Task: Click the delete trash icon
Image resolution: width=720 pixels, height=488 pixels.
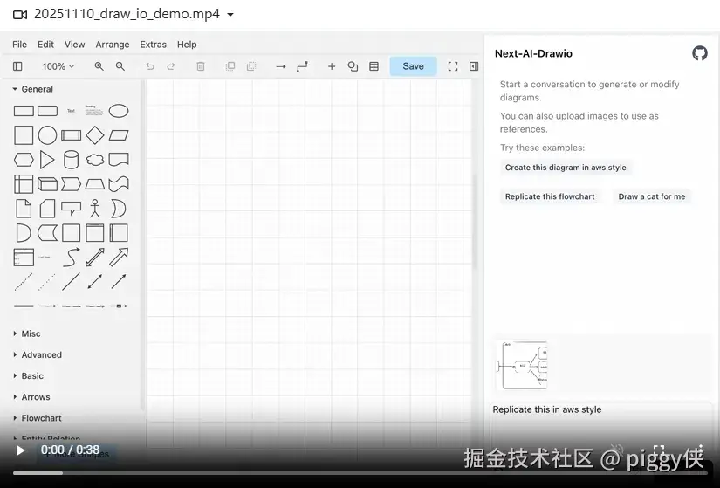Action: point(201,66)
